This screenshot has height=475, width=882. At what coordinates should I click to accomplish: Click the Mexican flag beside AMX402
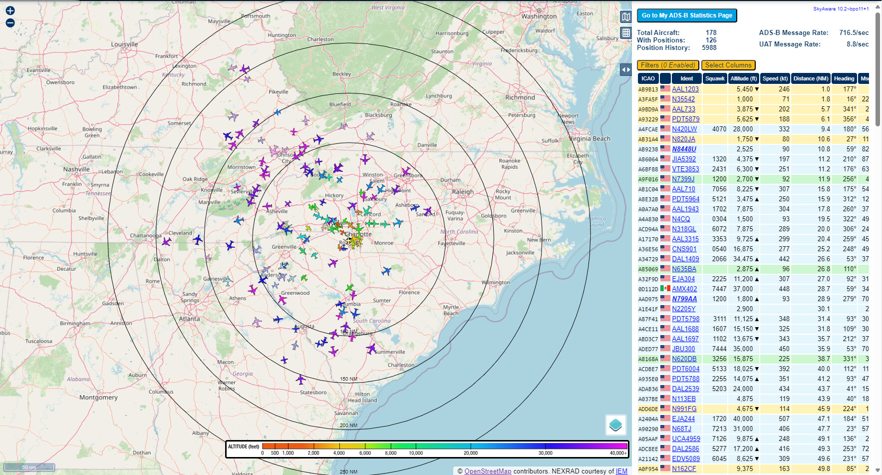(665, 289)
